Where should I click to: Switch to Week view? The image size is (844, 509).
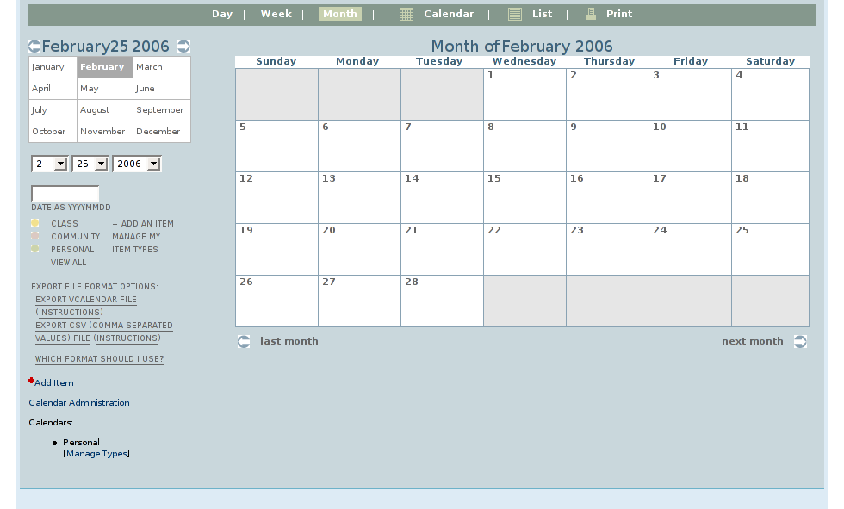tap(276, 15)
